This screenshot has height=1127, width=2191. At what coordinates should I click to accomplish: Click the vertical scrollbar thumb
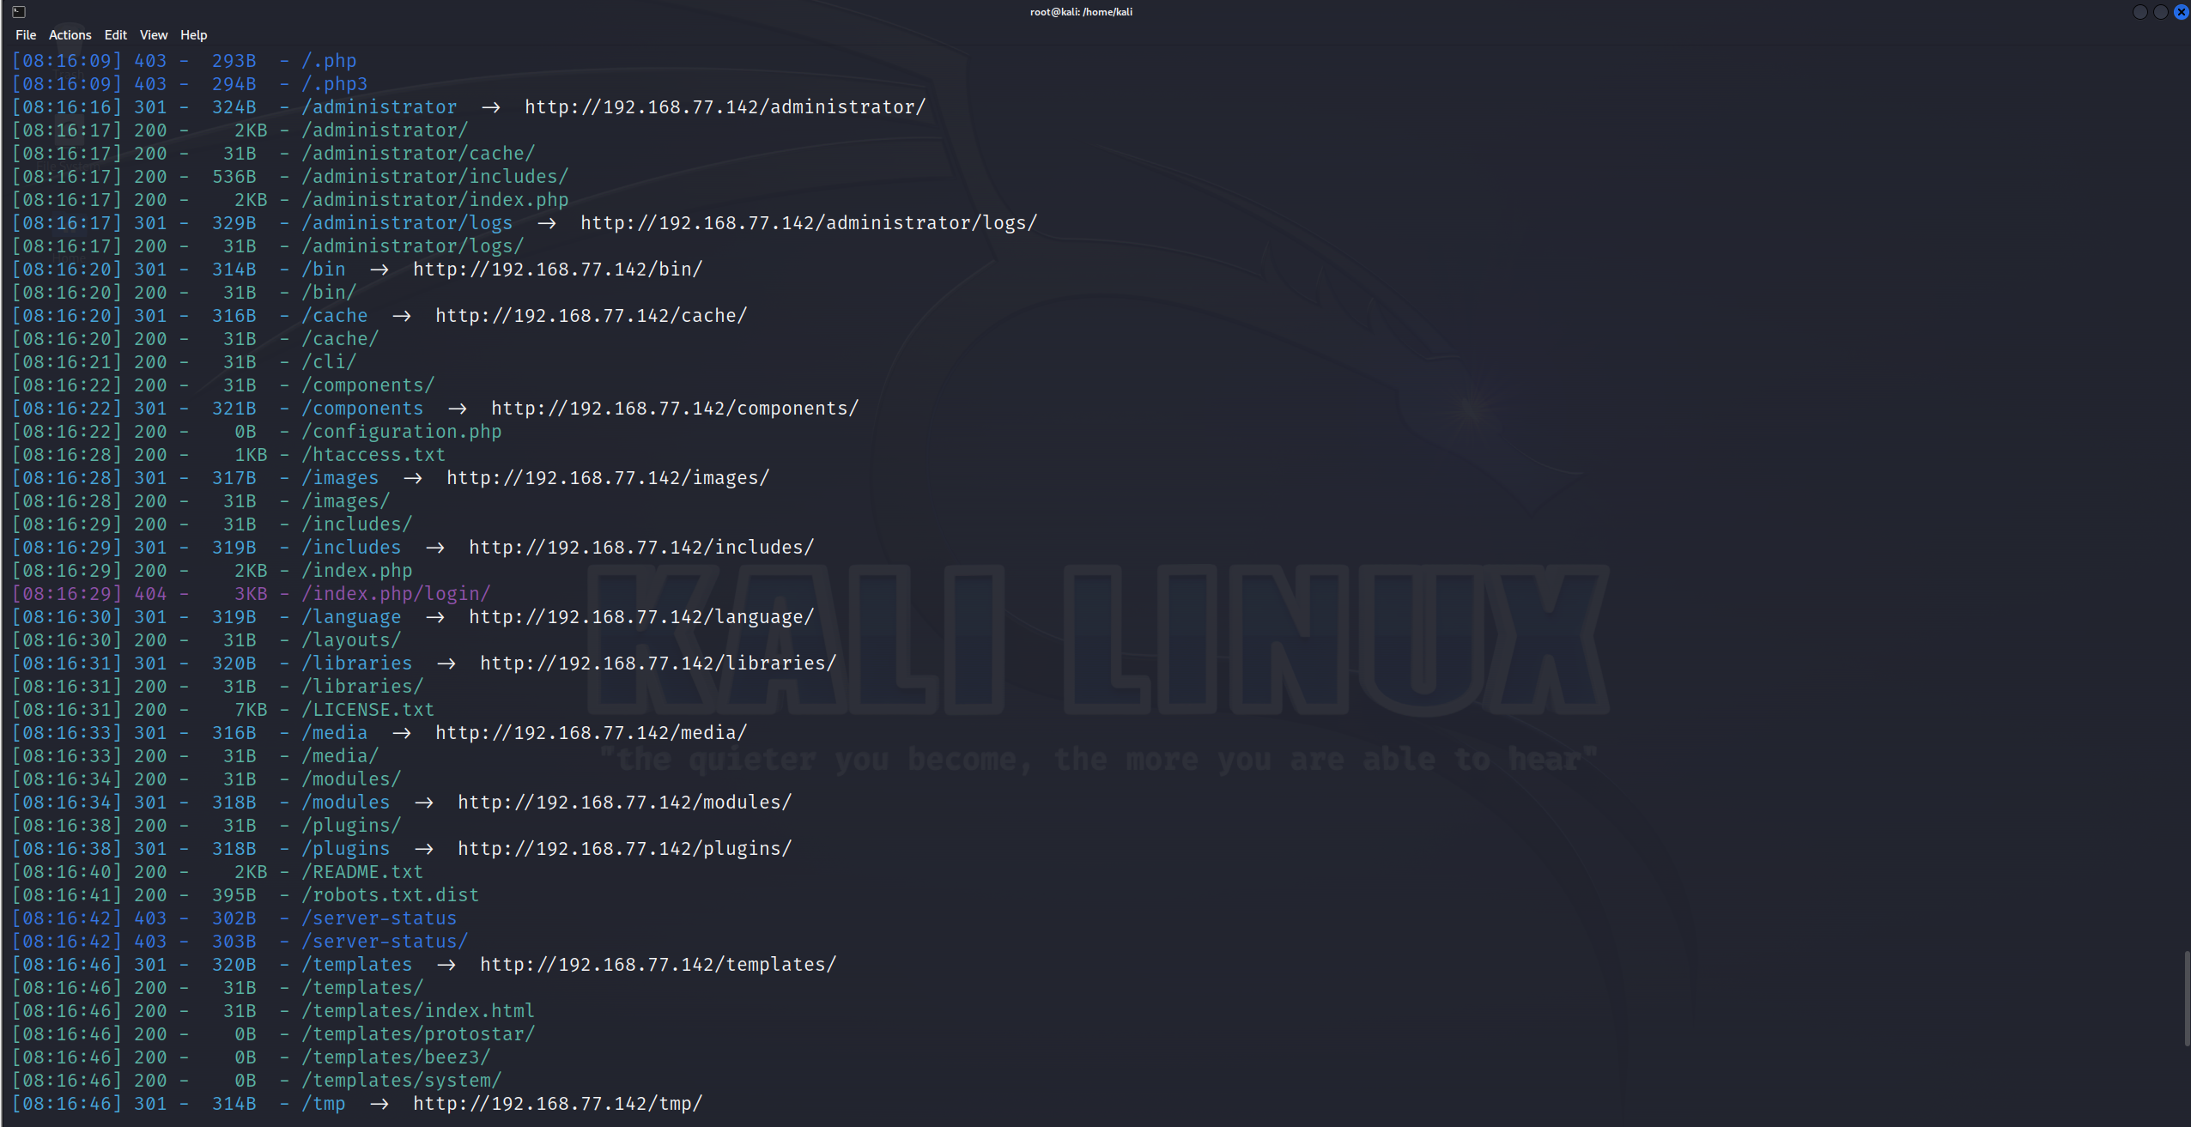coord(2186,997)
